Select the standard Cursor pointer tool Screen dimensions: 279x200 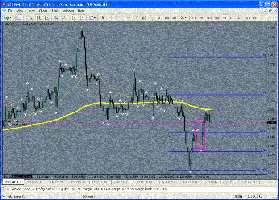click(103, 18)
